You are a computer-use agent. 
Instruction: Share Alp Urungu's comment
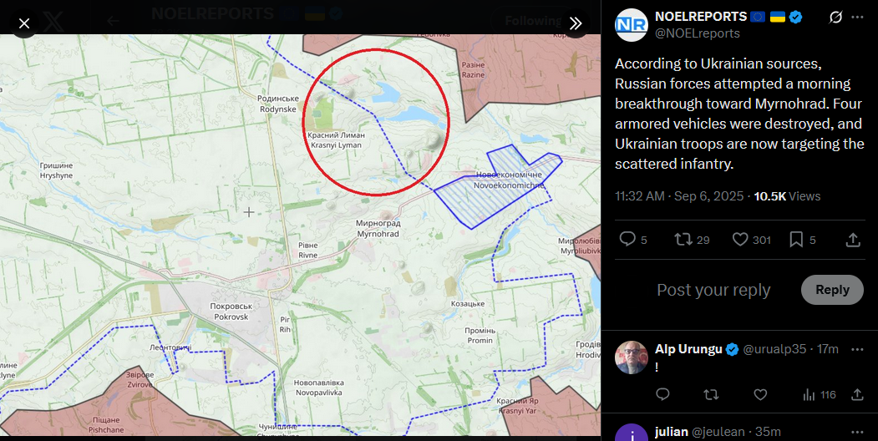(x=857, y=394)
